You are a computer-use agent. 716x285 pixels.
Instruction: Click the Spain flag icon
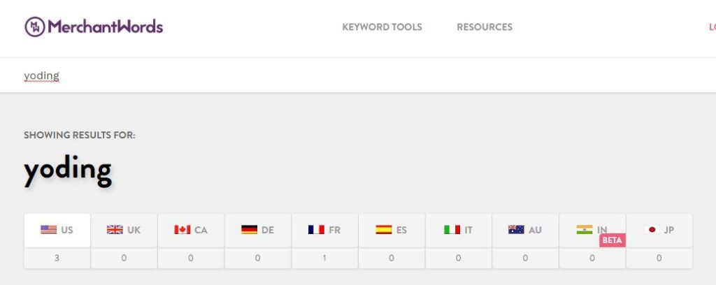coord(383,230)
